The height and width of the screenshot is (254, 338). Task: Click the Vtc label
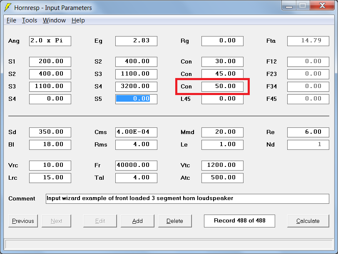pos(185,165)
